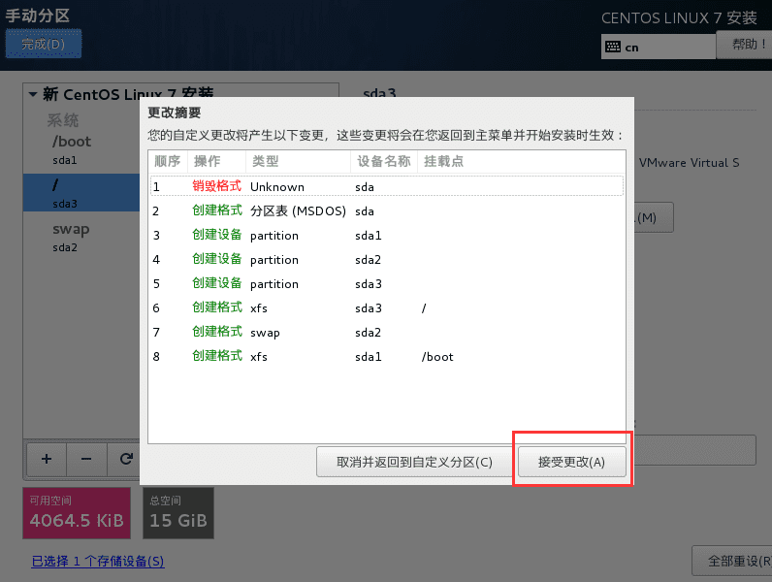Select row 2 分区表 (MSDOS)
This screenshot has width=772, height=582.
pos(387,210)
